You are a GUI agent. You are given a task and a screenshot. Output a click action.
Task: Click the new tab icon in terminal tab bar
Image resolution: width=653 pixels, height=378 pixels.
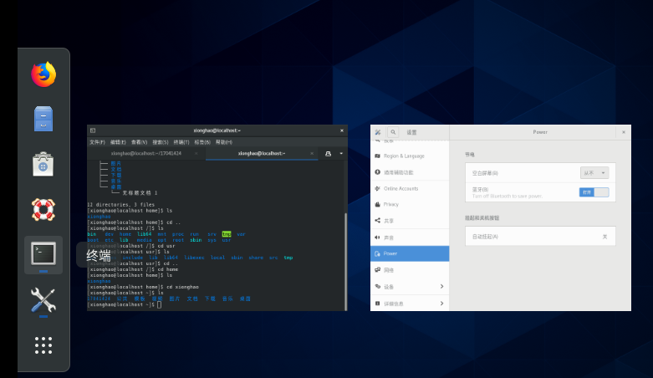[328, 154]
